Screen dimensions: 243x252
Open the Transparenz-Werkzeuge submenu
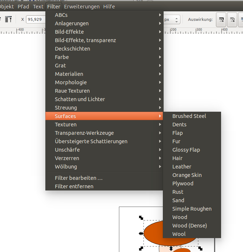(104, 133)
